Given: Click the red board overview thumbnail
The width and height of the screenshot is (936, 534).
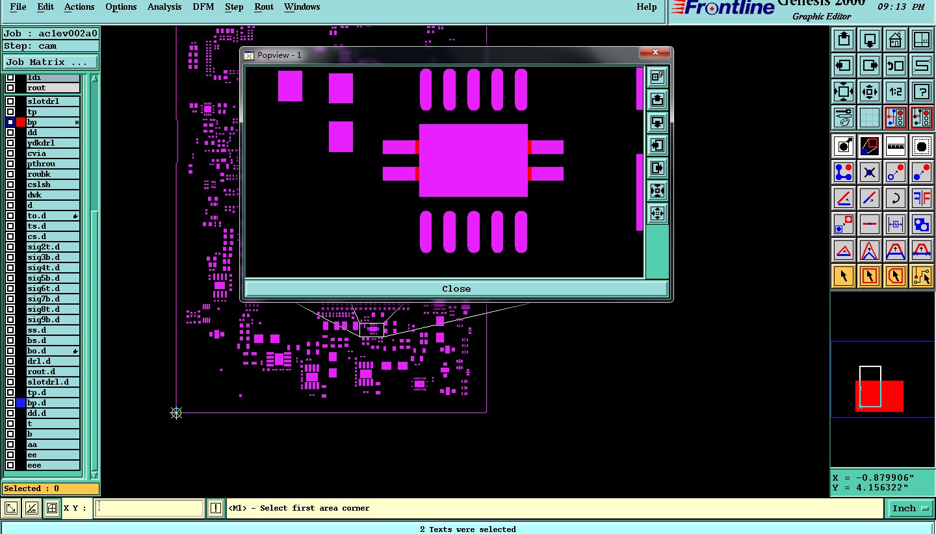Looking at the screenshot, I should click(x=879, y=396).
